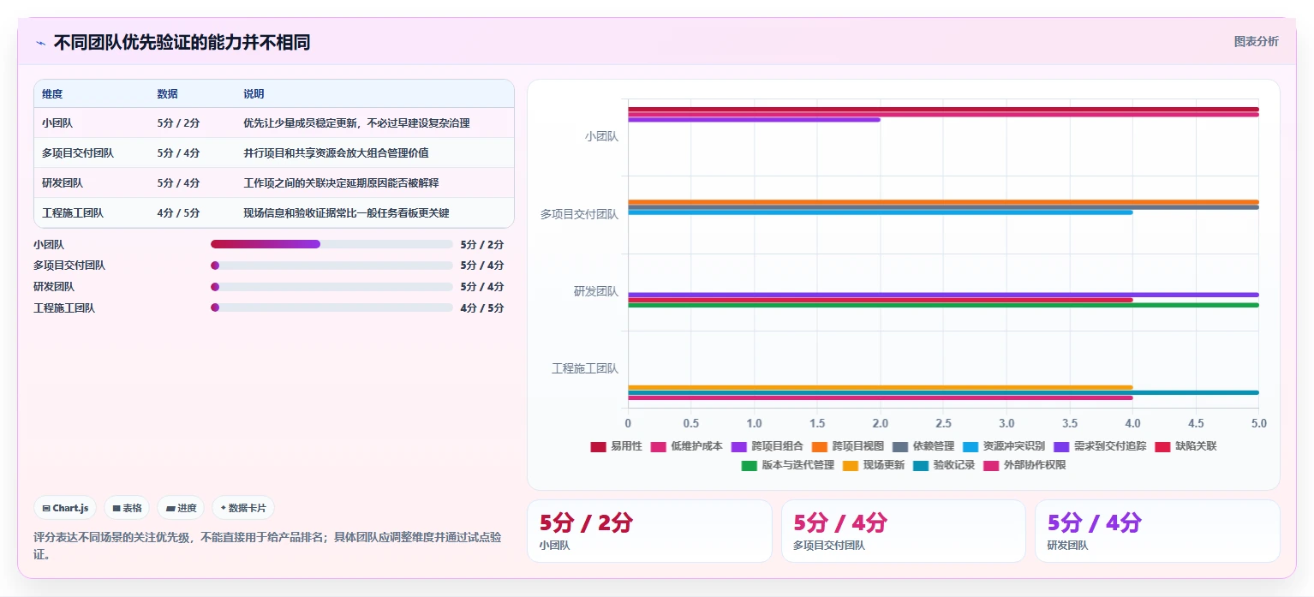Click the 数据卡片 chip icon

tap(223, 508)
